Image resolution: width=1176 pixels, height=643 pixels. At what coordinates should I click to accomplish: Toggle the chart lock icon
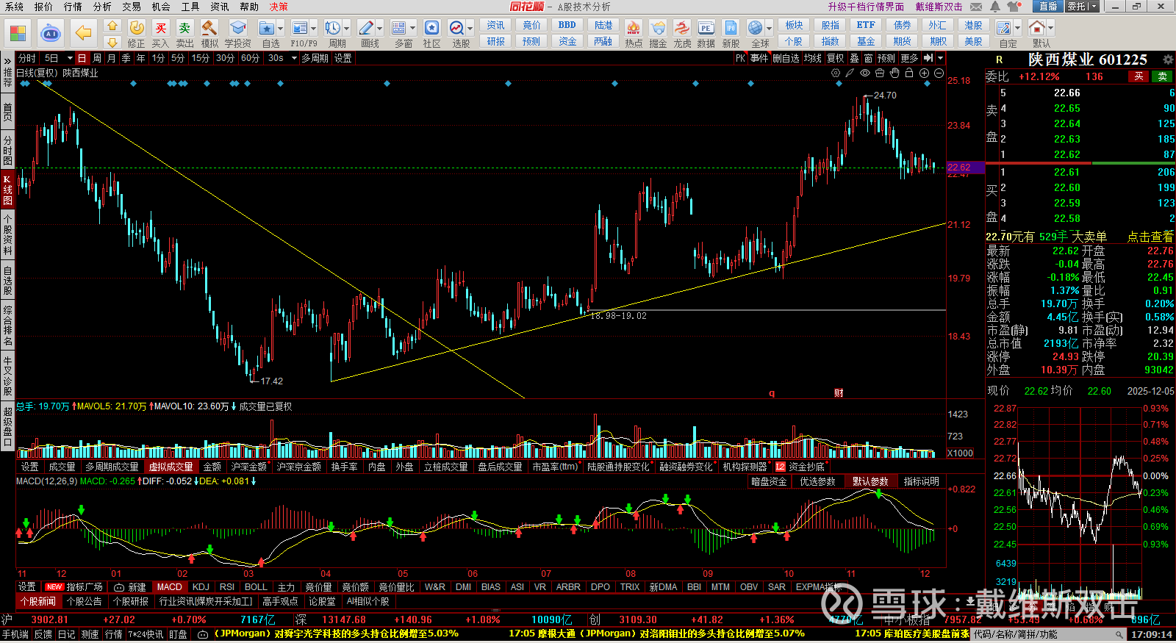tap(909, 73)
